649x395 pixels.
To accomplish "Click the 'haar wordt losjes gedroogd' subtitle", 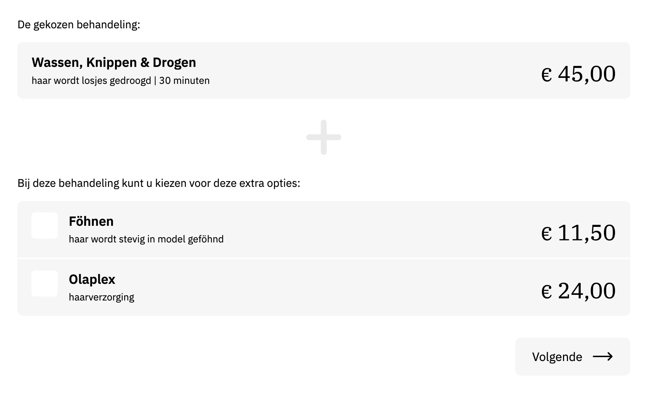I will point(91,81).
